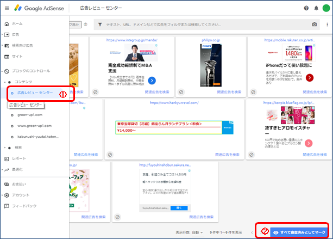Click すべて審査済みとしてマーク button
The image size is (333, 239).
click(x=299, y=232)
